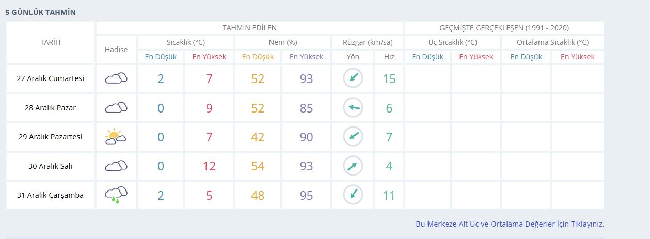This screenshot has height=239, width=650.
Task: Click the 'Rüzgar (km/sa)' column header
Action: [x=368, y=42]
